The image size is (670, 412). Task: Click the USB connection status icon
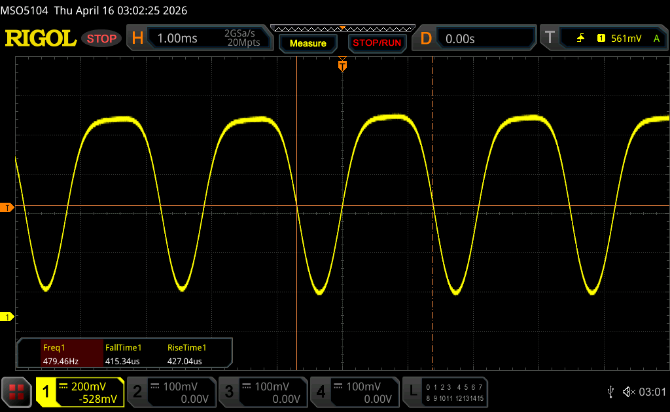pos(610,392)
